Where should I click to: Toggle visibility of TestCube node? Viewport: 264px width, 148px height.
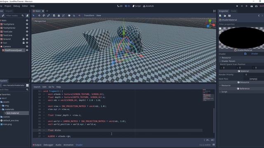click(27, 32)
